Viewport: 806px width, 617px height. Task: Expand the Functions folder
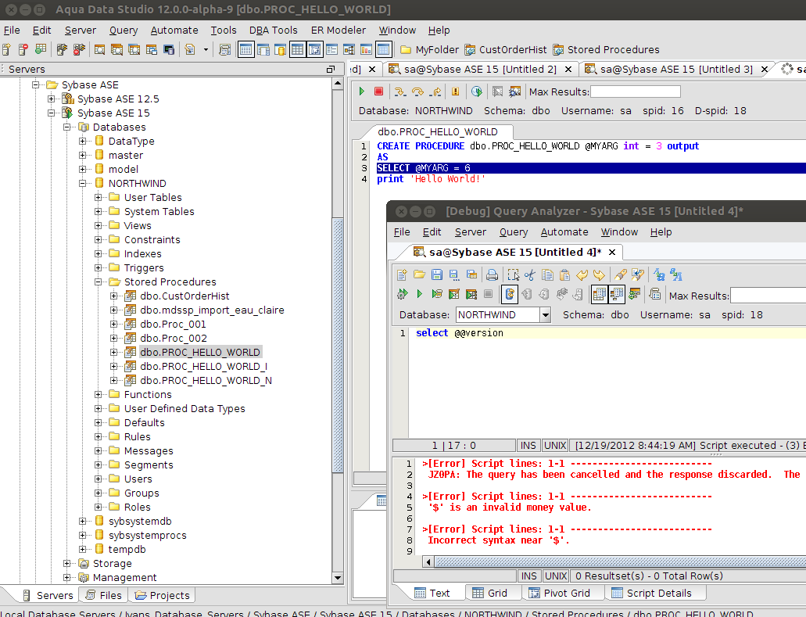tap(99, 394)
